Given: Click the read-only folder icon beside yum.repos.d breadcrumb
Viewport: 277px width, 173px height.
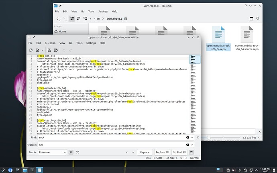Looking at the screenshot, I should coord(126,18).
